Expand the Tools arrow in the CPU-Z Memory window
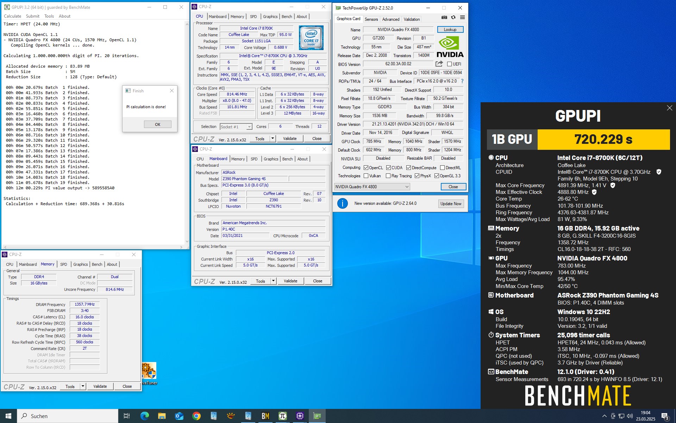 83,386
